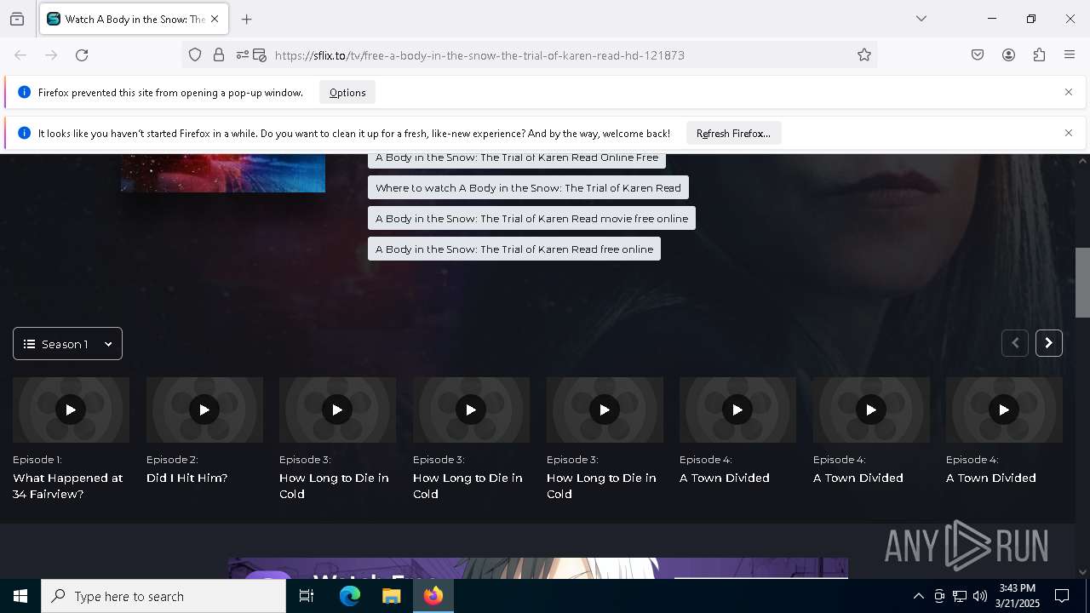
Task: Open the blocked pop-up icon in address bar
Action: coord(260,55)
